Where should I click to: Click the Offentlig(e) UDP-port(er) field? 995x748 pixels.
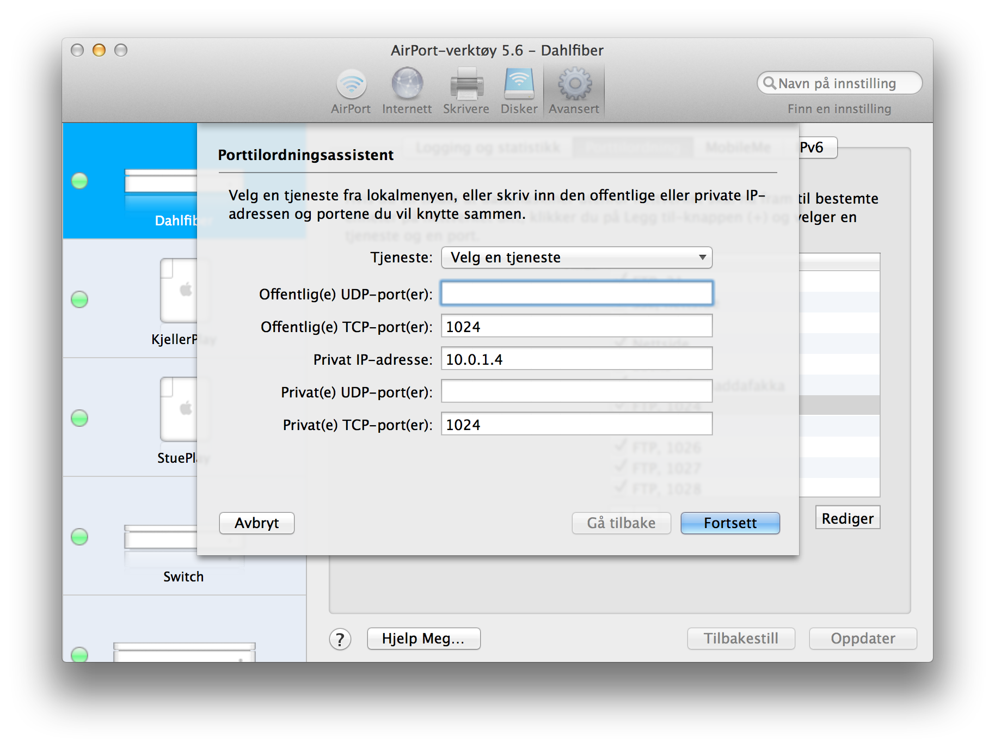[576, 293]
